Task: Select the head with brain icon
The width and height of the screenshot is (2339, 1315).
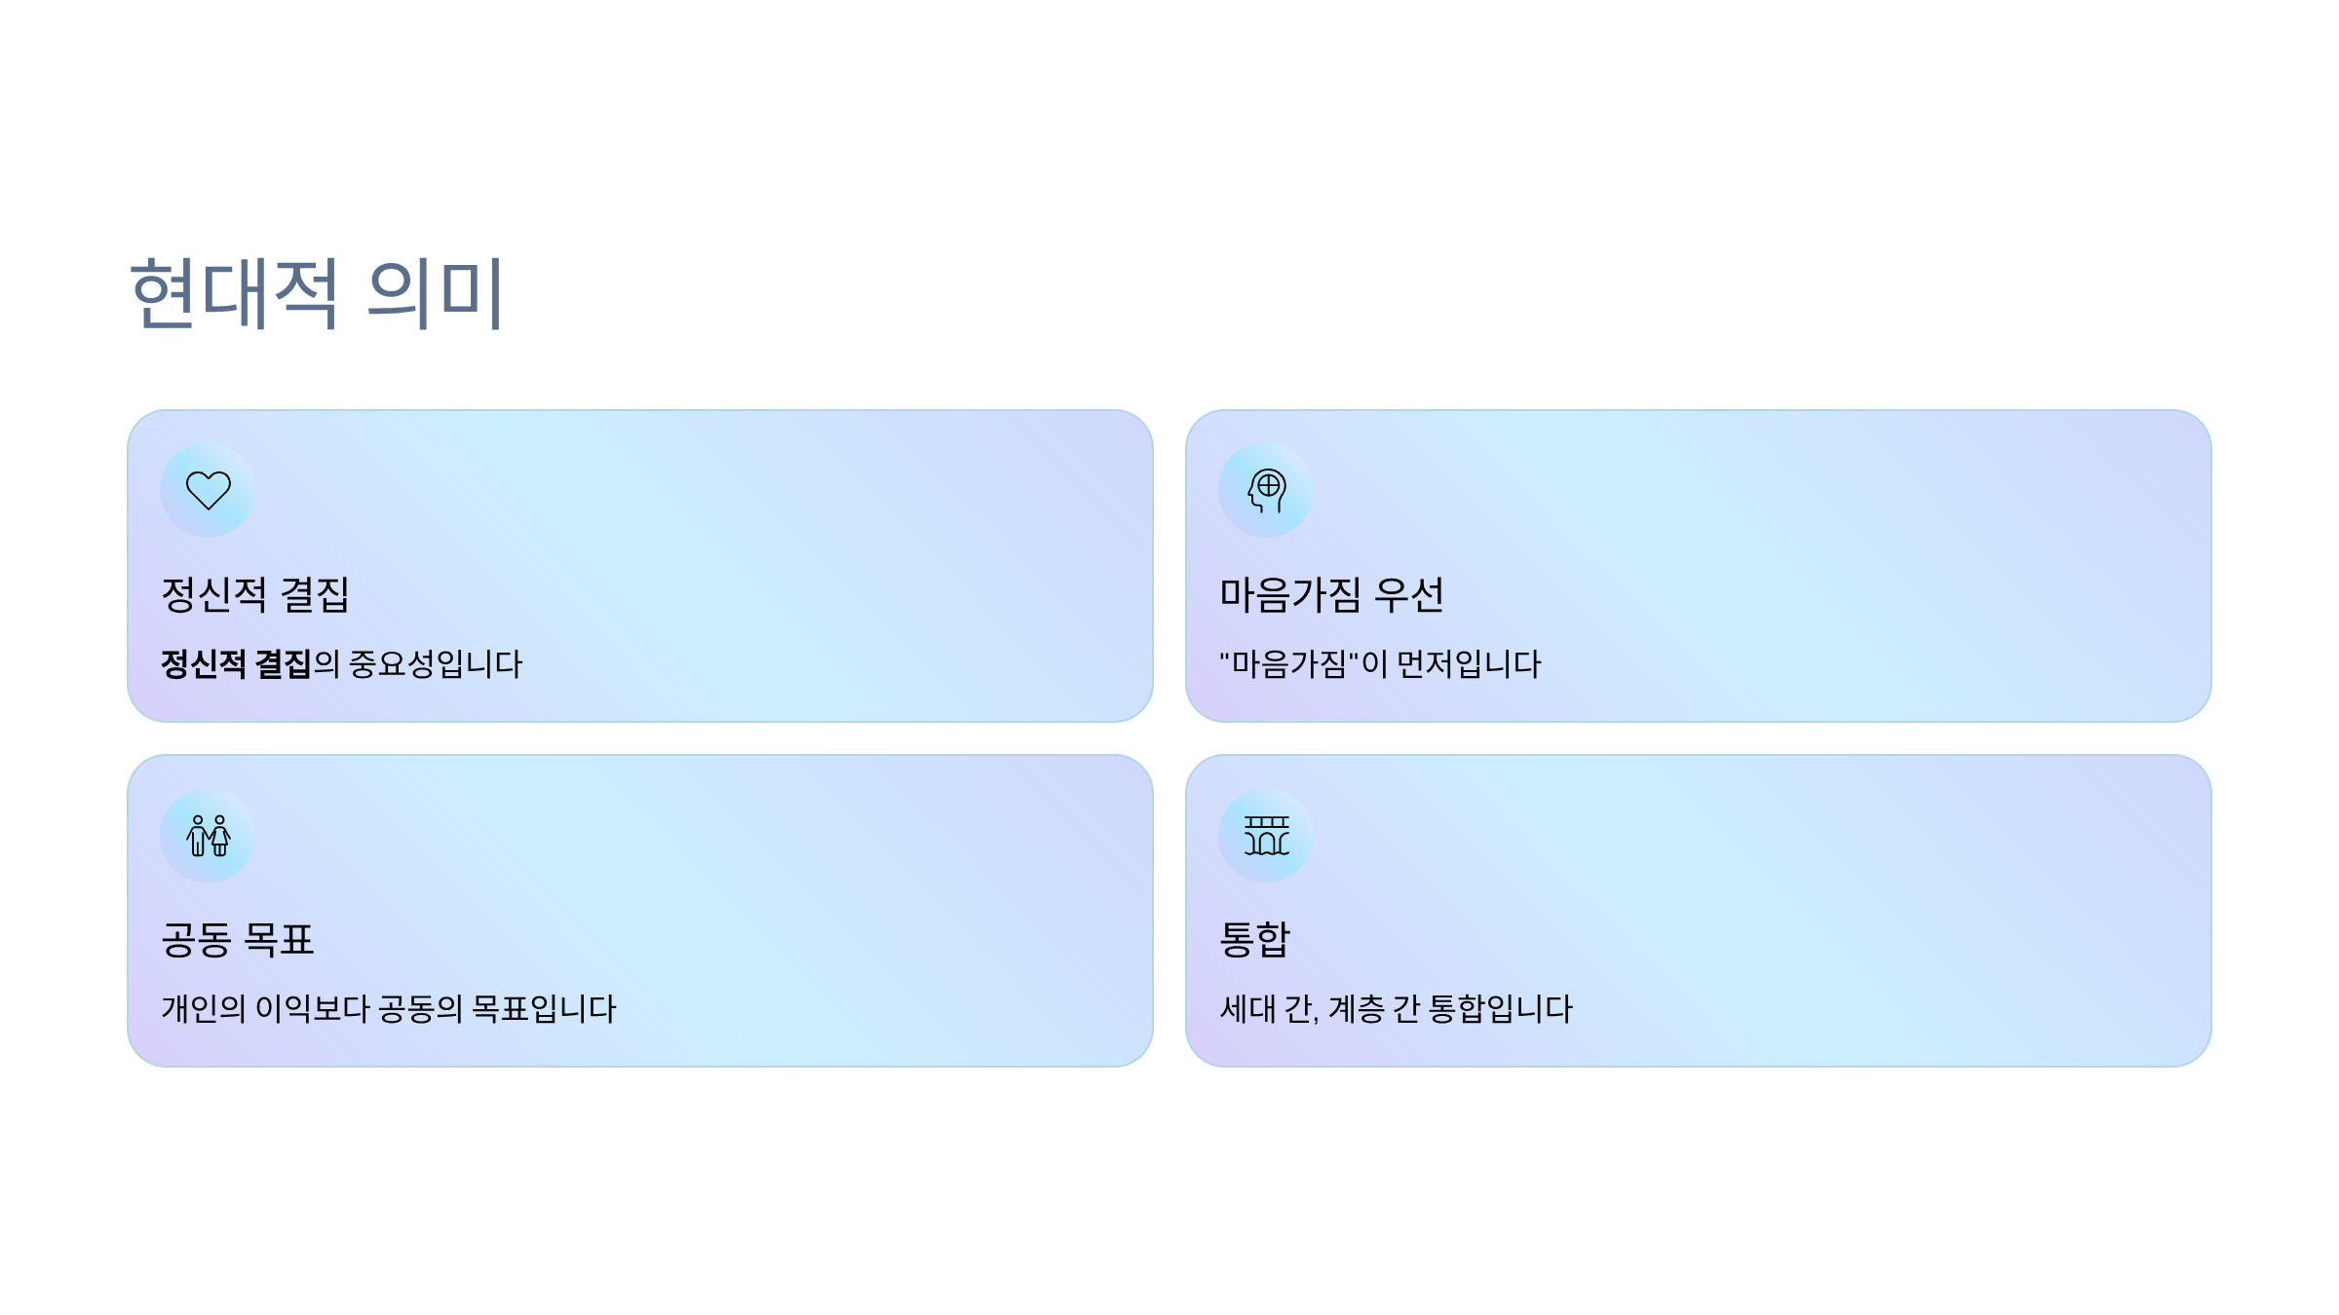Action: point(1266,490)
